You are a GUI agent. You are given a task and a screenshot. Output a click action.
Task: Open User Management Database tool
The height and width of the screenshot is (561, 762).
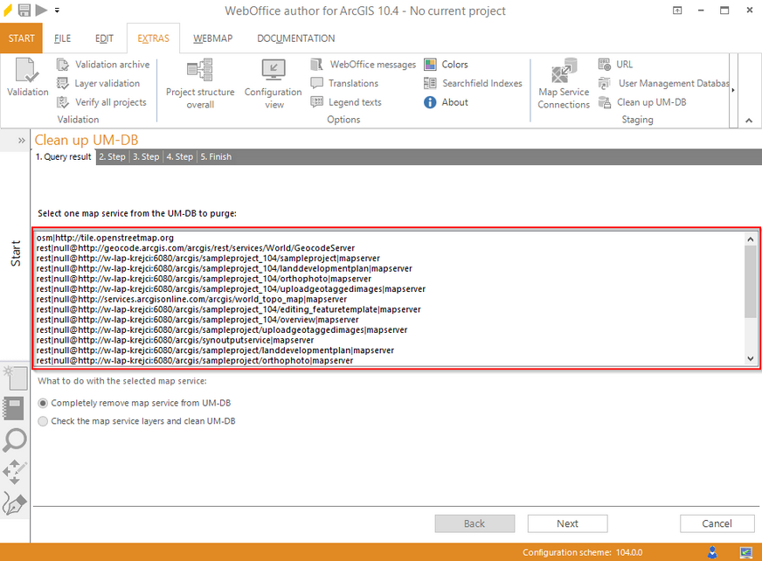[x=663, y=83]
